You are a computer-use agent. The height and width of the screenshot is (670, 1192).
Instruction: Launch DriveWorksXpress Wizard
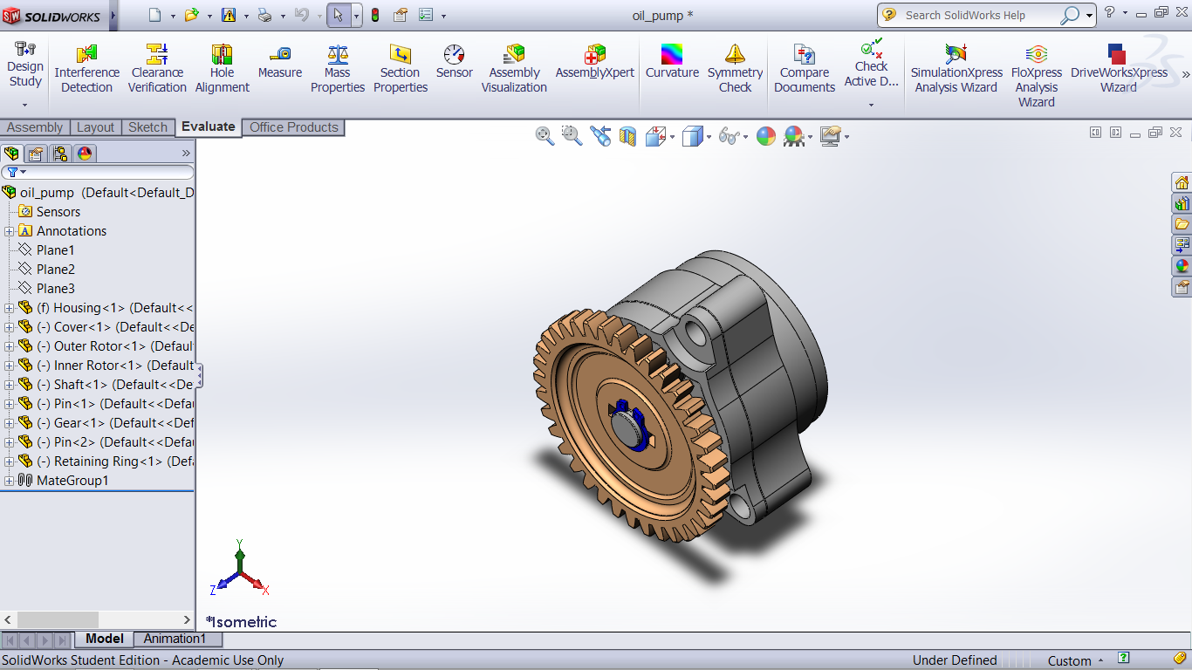pyautogui.click(x=1119, y=68)
